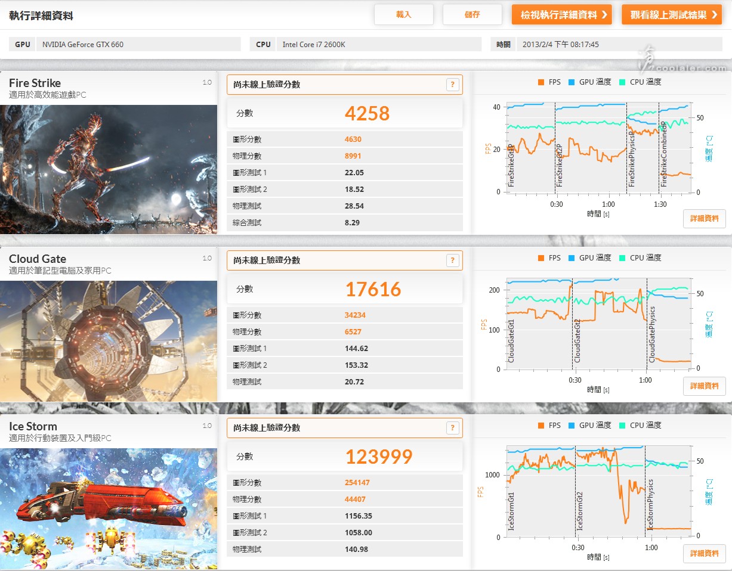This screenshot has width=732, height=571.
Task: Toggle GPU 溫度 legend swatch in Fire Strike chart
Action: pos(572,82)
